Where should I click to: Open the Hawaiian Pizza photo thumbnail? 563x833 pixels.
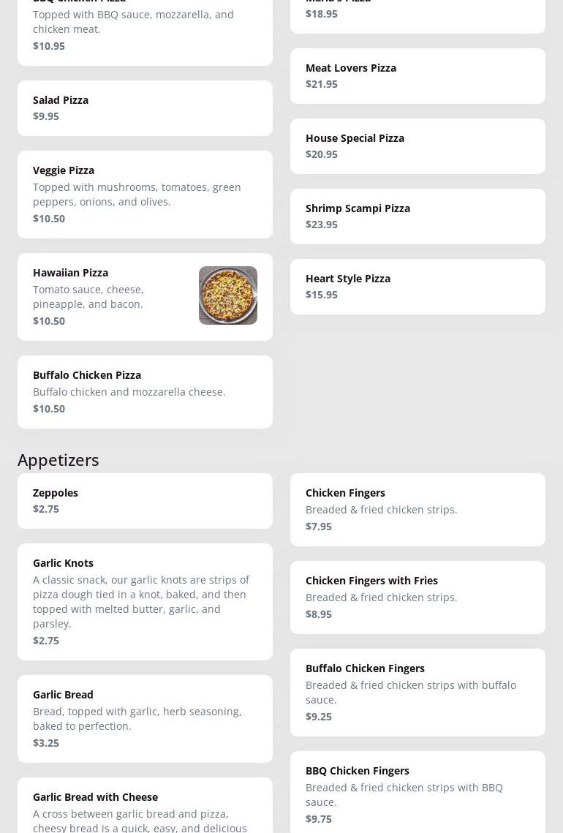227,295
